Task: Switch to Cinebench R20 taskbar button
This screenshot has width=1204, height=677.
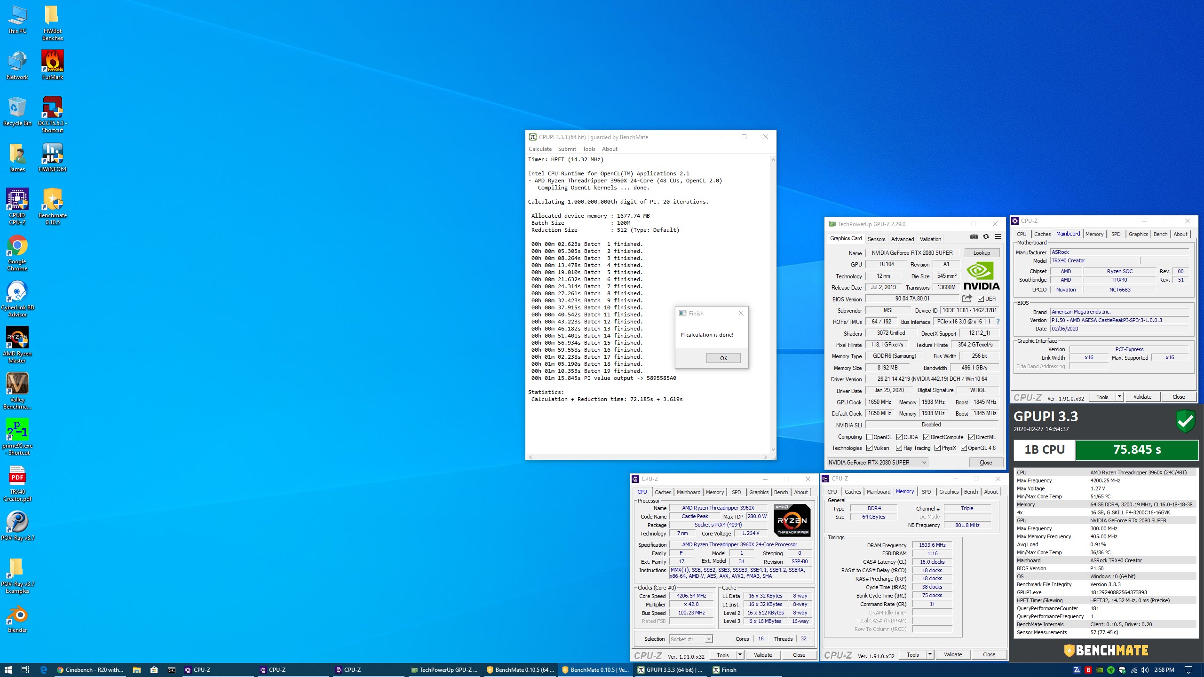Action: [x=90, y=670]
